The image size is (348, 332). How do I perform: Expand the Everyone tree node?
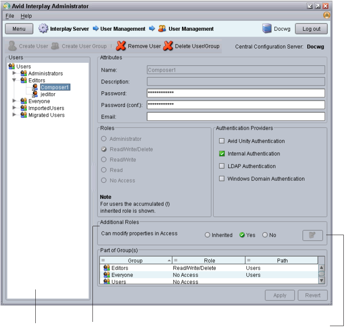coord(14,101)
